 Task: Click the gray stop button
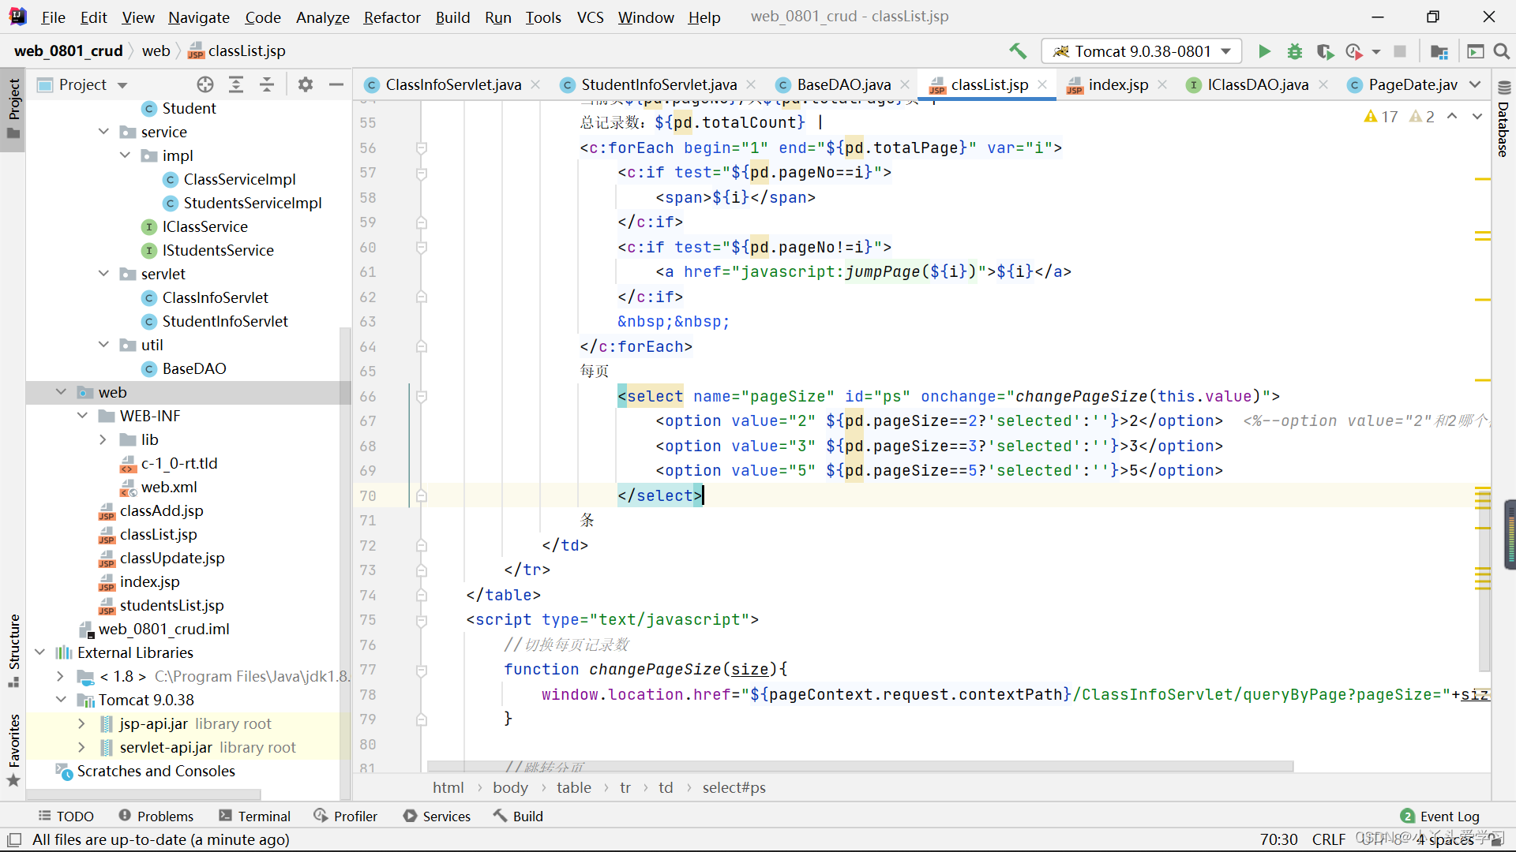tap(1400, 51)
